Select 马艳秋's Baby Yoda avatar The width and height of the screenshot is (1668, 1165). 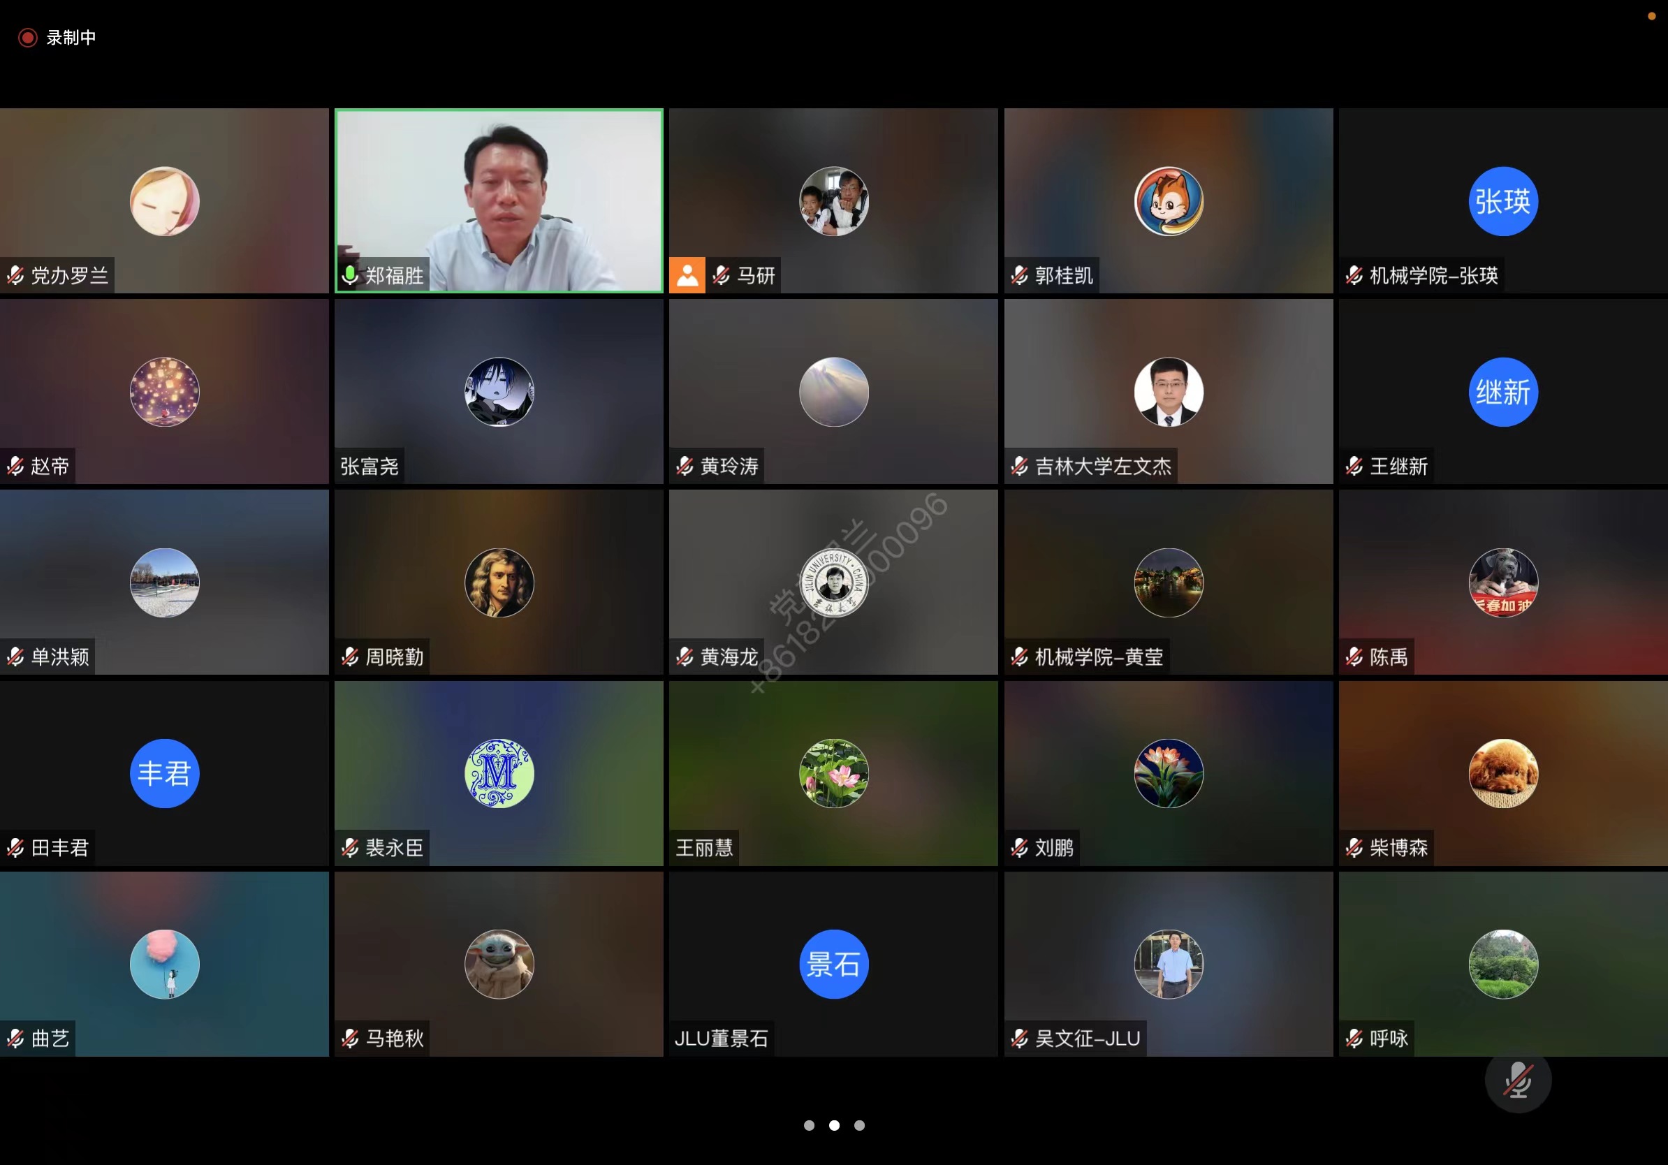(499, 964)
